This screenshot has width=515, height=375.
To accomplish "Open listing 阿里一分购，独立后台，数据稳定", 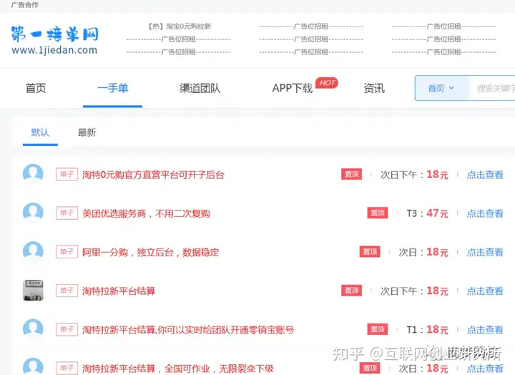I will (x=150, y=252).
